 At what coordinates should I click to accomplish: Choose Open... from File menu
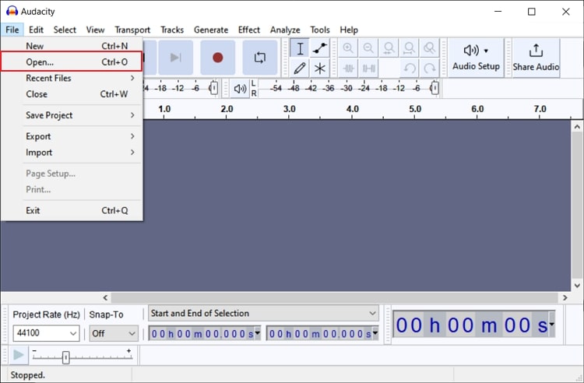pos(72,61)
